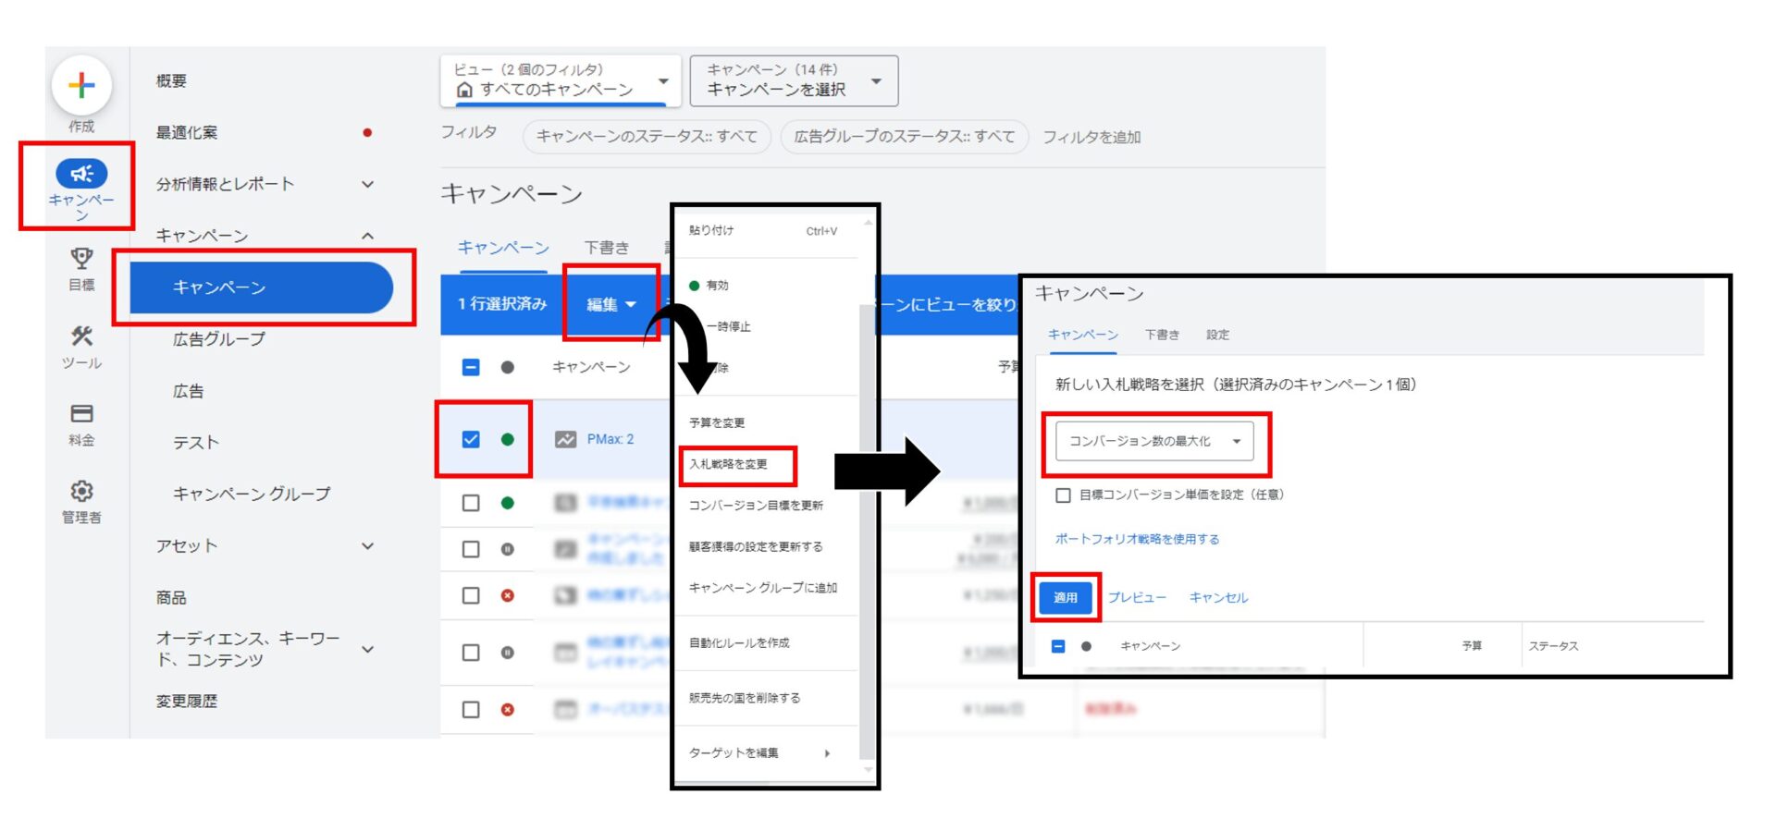Select 入札戦略を変更 from the edit menu
This screenshot has width=1776, height=831.
tap(728, 464)
